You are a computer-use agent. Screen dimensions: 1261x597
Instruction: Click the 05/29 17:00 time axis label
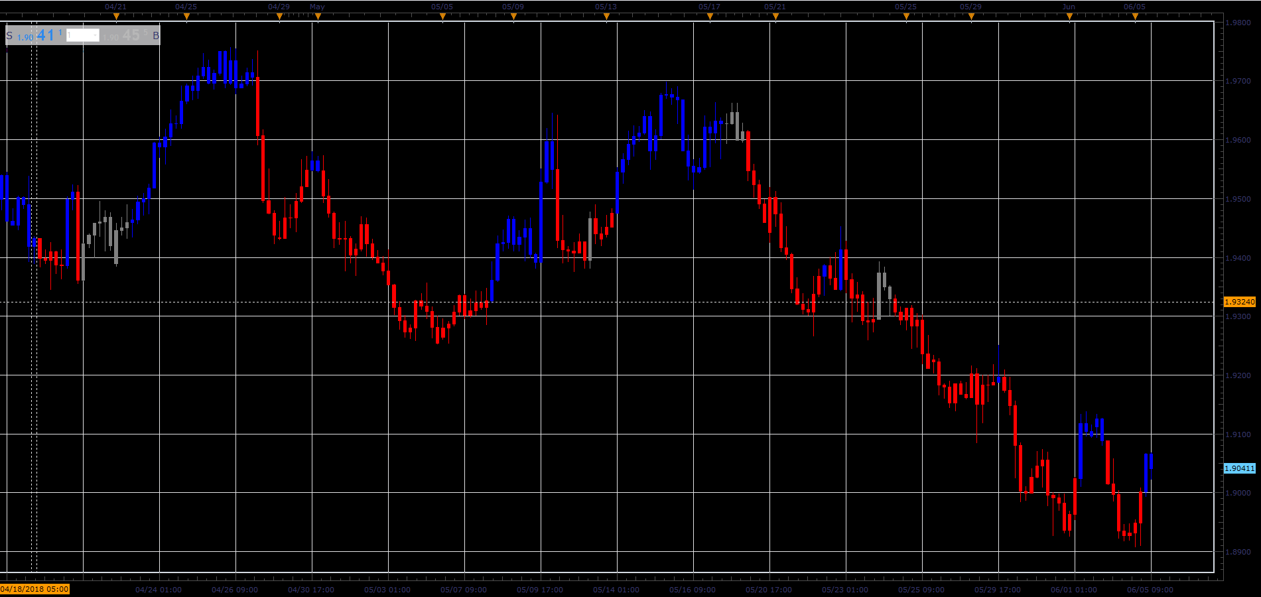coord(998,590)
